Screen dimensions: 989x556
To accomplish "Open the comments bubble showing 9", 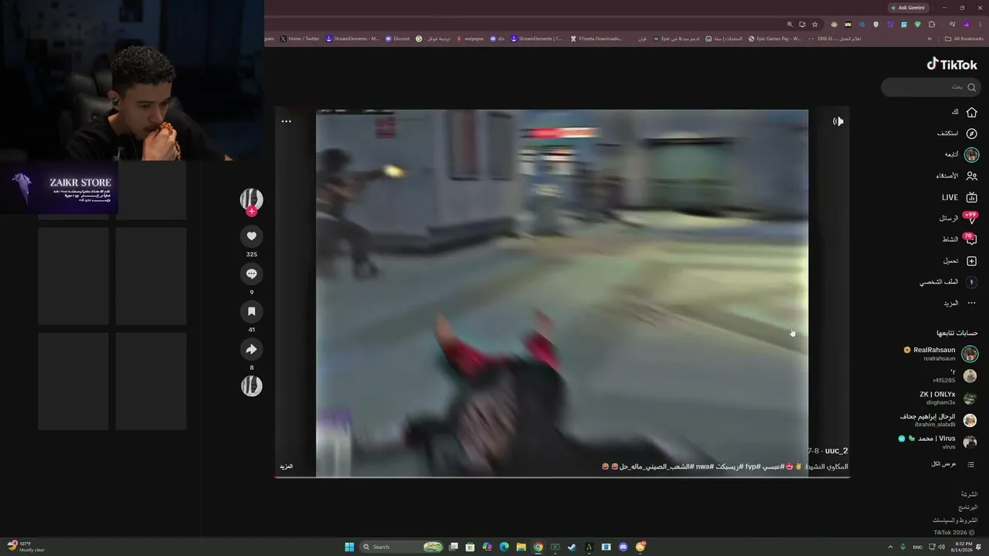I will [251, 274].
